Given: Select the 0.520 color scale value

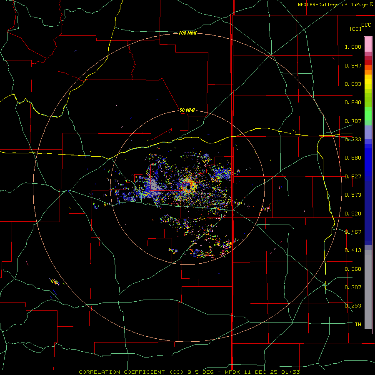Looking at the screenshot, I should (x=353, y=214).
